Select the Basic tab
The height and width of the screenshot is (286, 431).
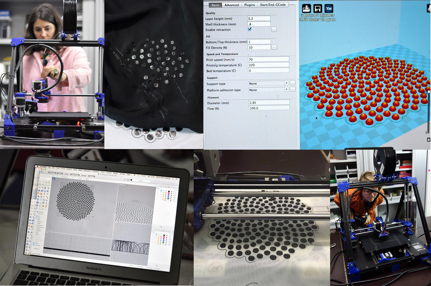215,5
